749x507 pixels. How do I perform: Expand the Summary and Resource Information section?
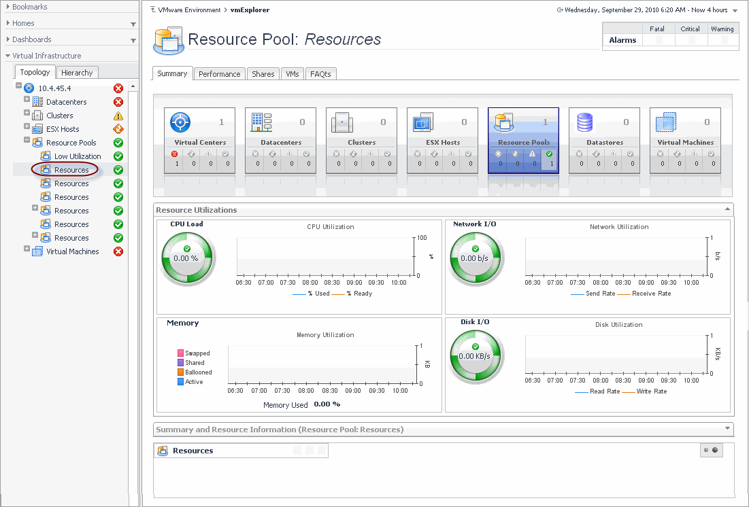click(729, 429)
